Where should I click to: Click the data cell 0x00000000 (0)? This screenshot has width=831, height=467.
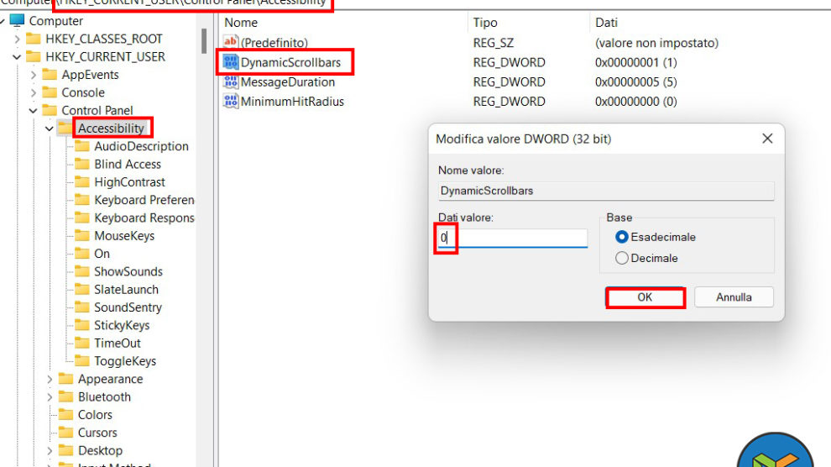(636, 102)
